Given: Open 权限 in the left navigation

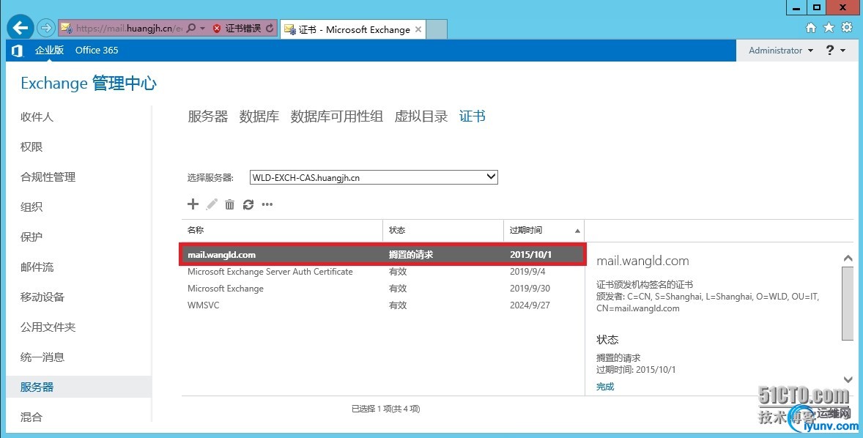Looking at the screenshot, I should pyautogui.click(x=32, y=147).
